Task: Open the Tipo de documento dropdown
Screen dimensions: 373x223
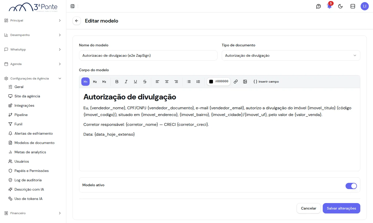Action: (x=291, y=55)
